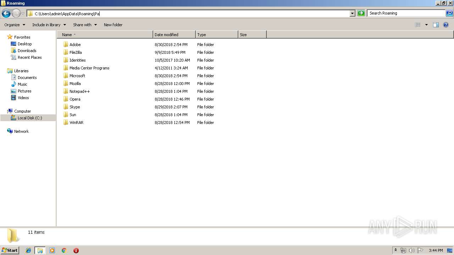Screen dimensions: 454x255
Task: Toggle the preview pane button
Action: [x=436, y=25]
